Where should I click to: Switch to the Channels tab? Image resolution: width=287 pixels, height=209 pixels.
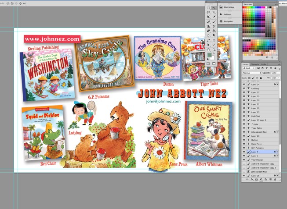point(254,64)
